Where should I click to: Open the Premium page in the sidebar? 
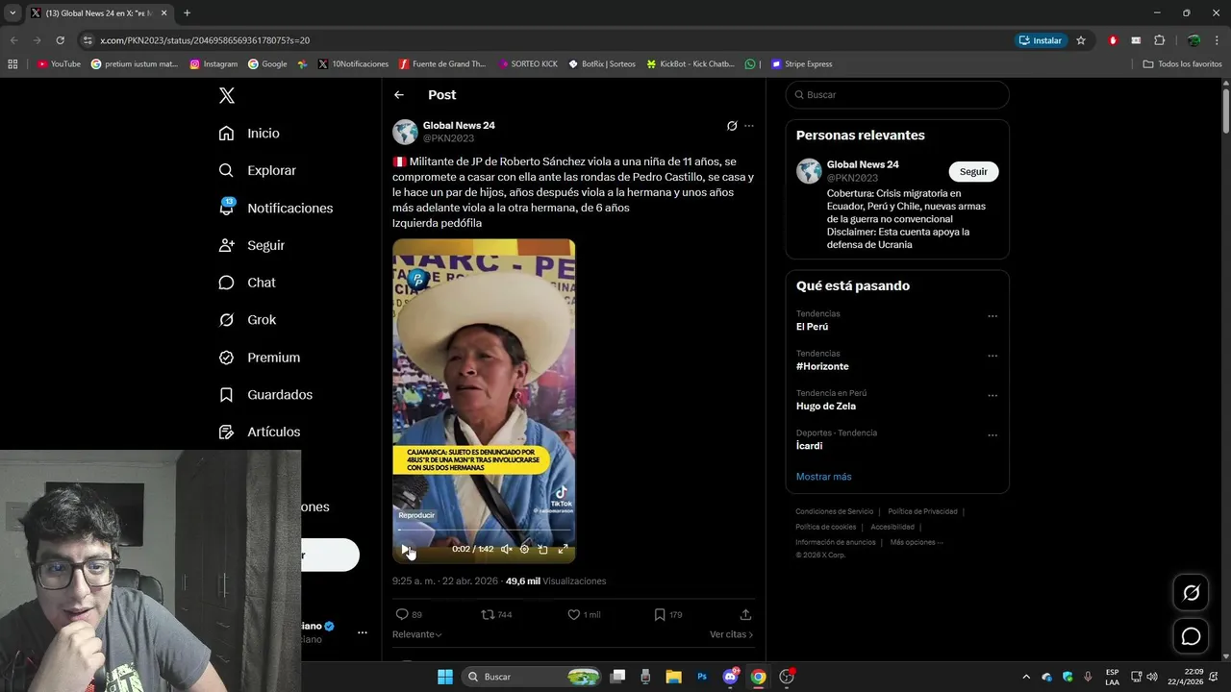coord(259,358)
